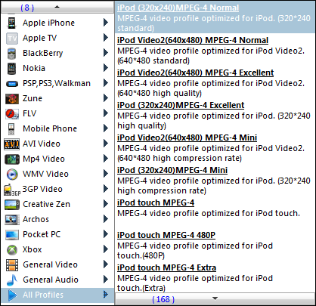Click the Xbox logo icon
The width and height of the screenshot is (316, 306).
12,250
